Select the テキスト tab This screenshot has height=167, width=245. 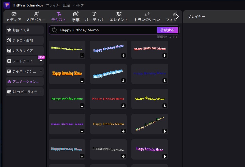[59, 17]
